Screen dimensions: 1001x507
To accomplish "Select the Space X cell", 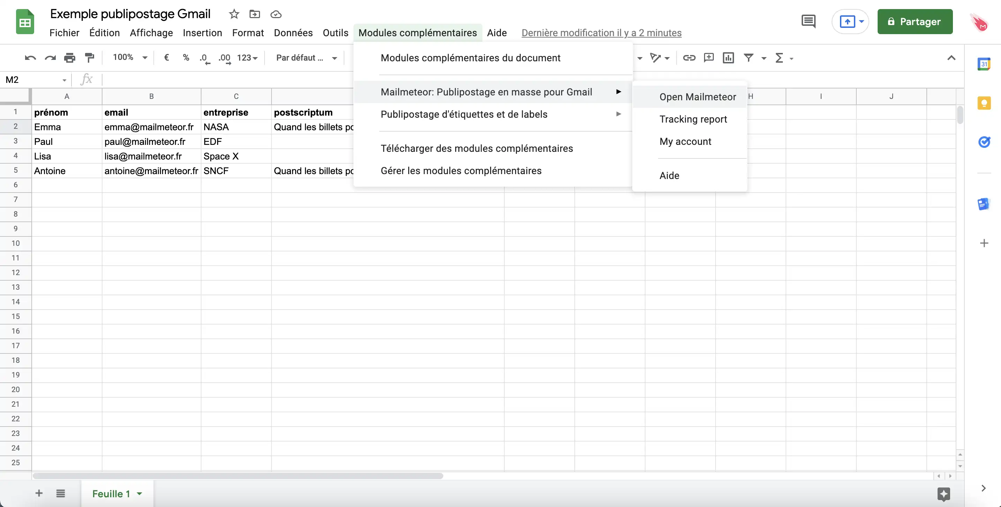I will [236, 156].
